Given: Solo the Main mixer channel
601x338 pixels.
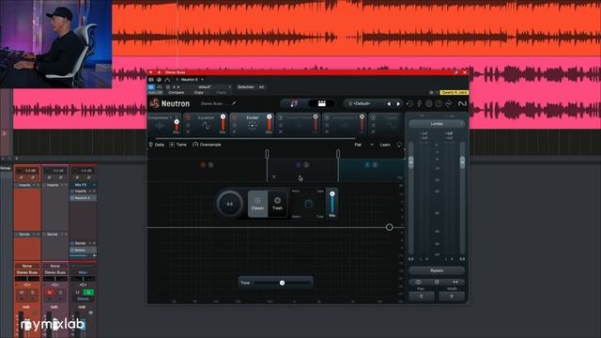Looking at the screenshot, I should point(88,292).
